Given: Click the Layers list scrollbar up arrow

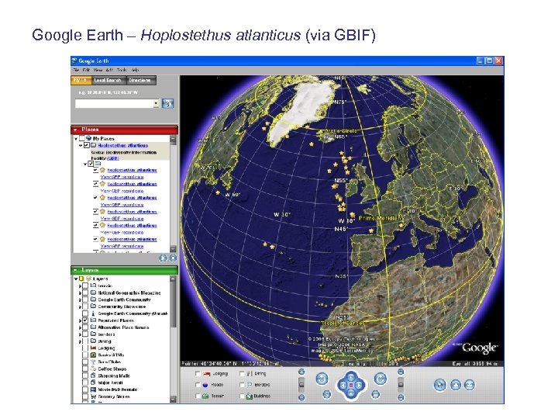Looking at the screenshot, I should point(173,279).
